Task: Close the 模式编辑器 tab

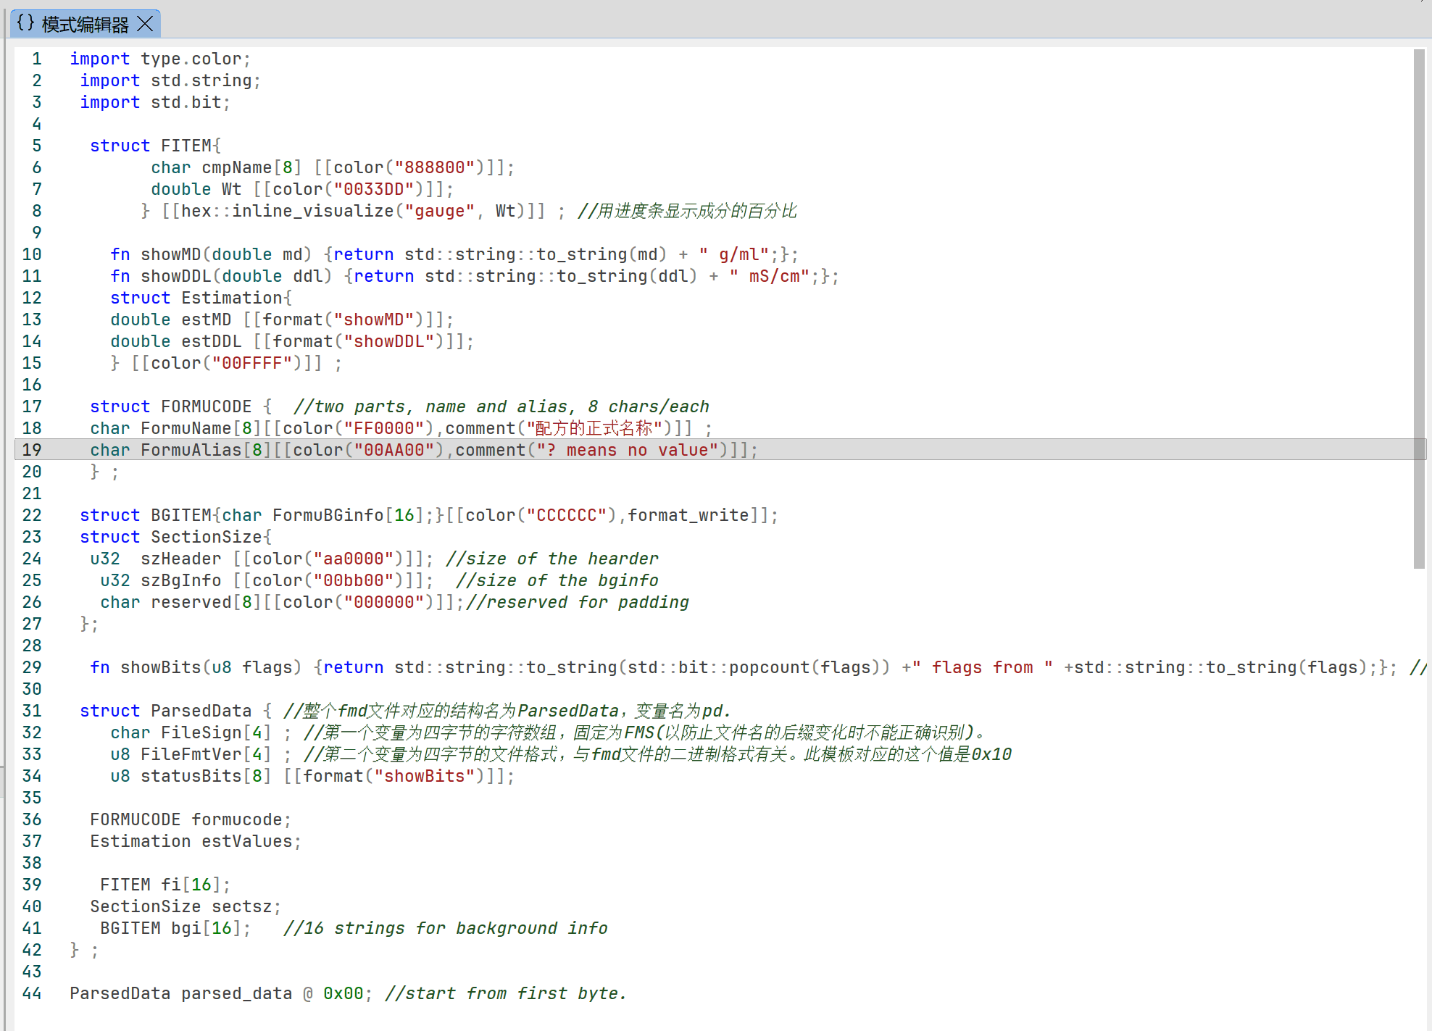Action: point(146,24)
